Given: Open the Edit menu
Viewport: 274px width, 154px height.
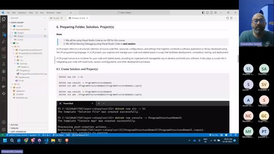Looking at the screenshot, I should point(14,12).
